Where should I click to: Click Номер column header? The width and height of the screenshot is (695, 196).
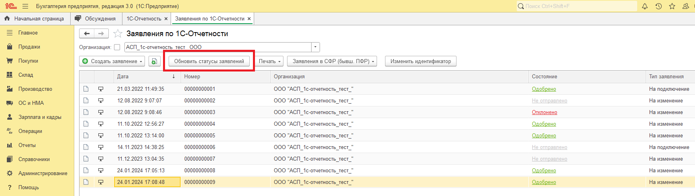tap(226, 76)
